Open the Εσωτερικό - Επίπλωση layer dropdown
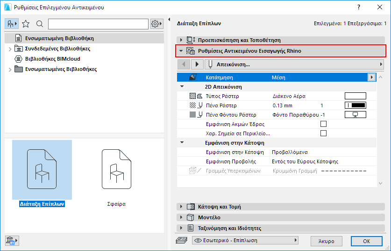391x251 pixels. point(245,240)
